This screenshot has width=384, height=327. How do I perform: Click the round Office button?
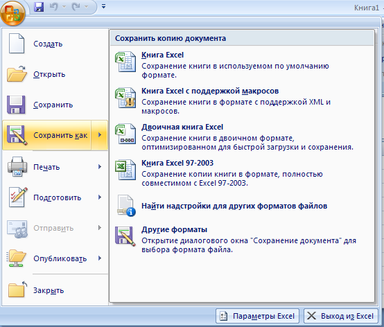[12, 13]
